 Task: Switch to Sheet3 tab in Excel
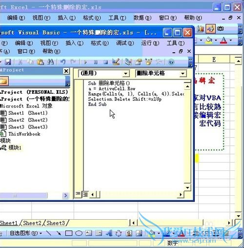[x=56, y=223]
